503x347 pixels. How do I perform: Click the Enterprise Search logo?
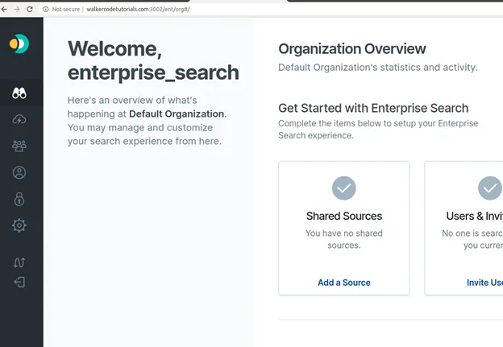pos(19,43)
